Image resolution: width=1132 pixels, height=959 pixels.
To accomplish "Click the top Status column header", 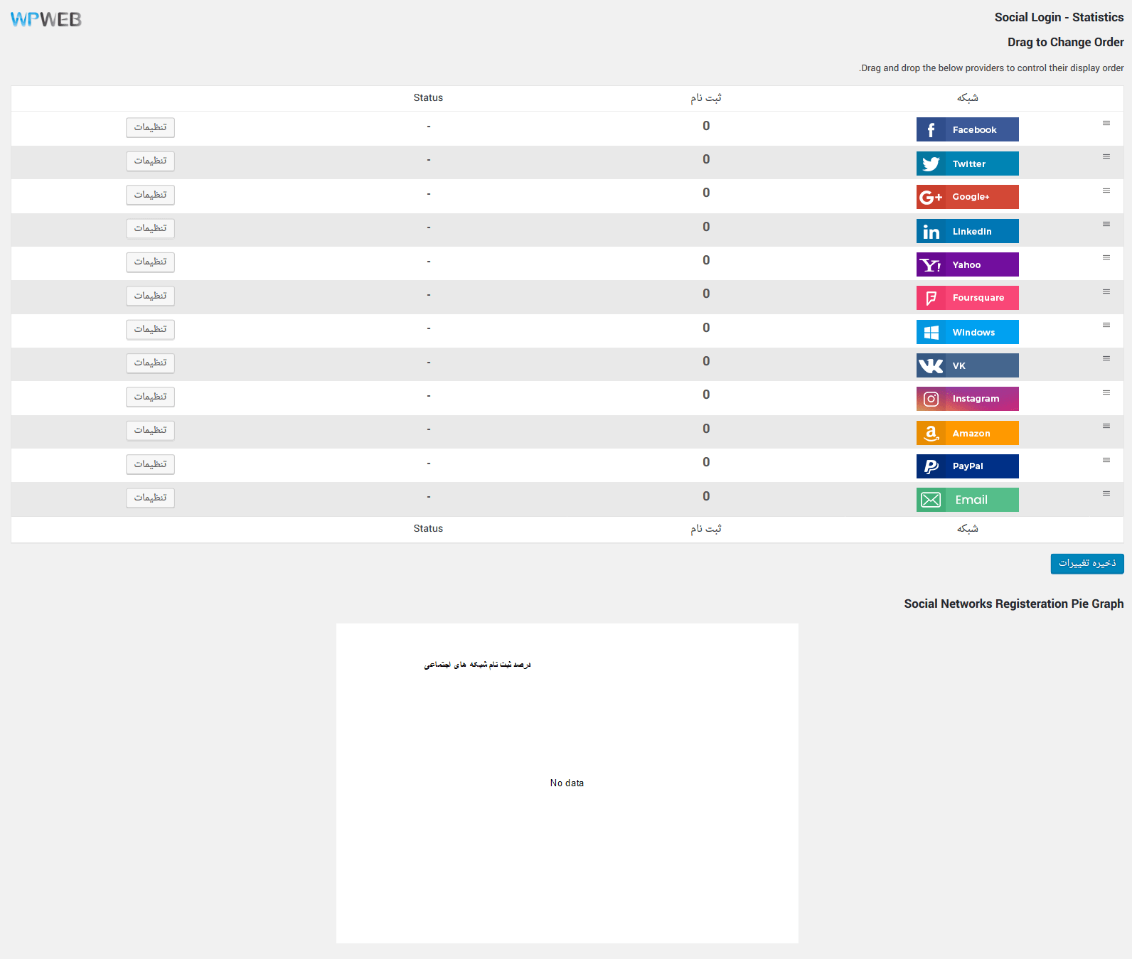I will 428,98.
